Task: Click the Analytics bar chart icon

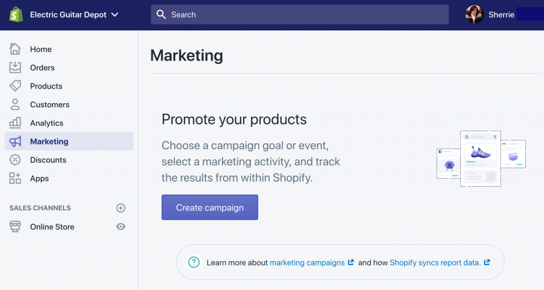Action: (x=15, y=123)
